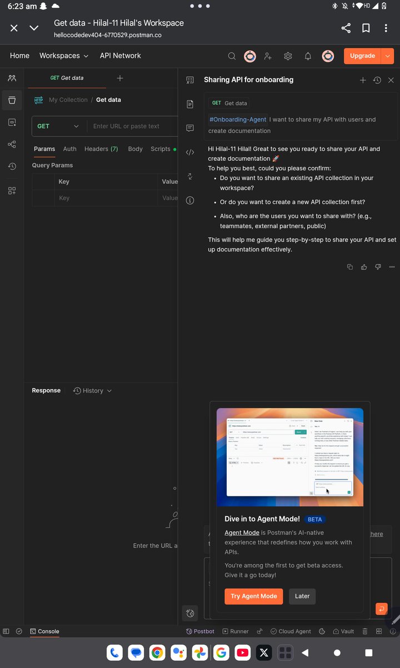Screen dimensions: 400x668
Task: Open the Flows sidebar icon
Action: pyautogui.click(x=12, y=144)
